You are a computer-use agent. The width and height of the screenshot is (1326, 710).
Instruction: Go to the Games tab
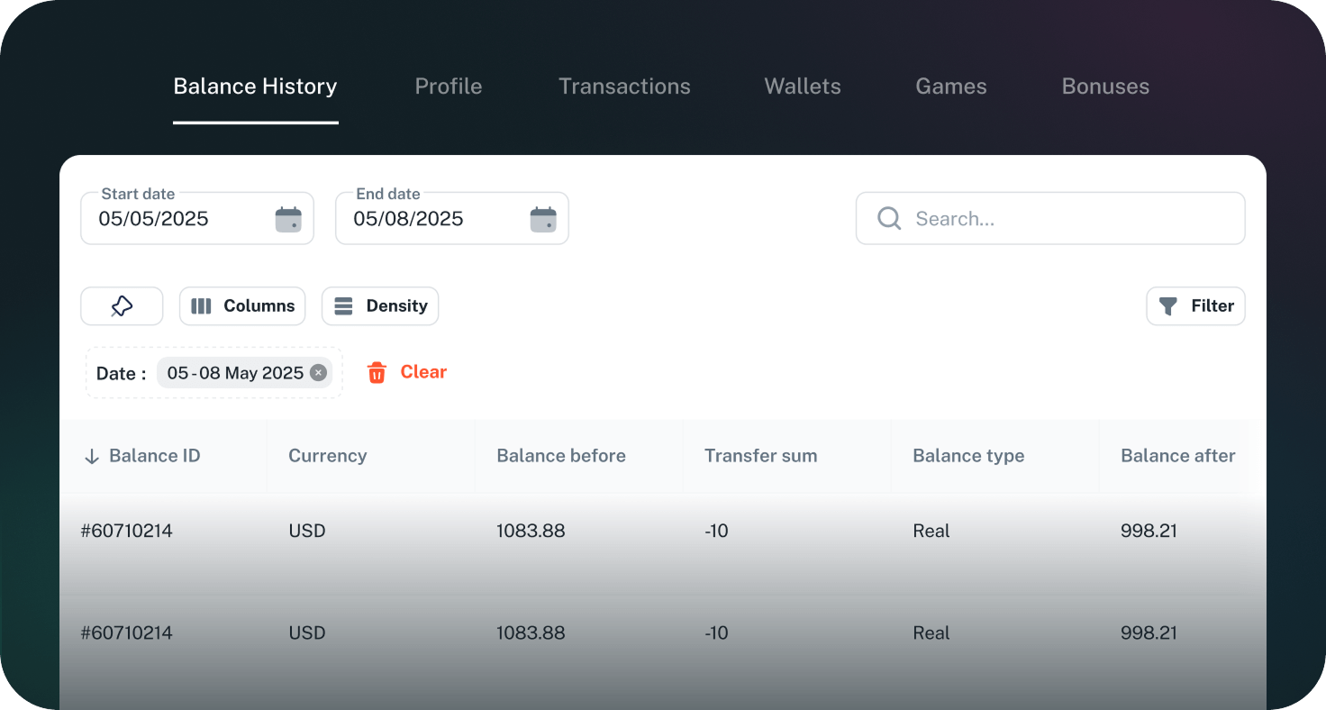click(950, 86)
